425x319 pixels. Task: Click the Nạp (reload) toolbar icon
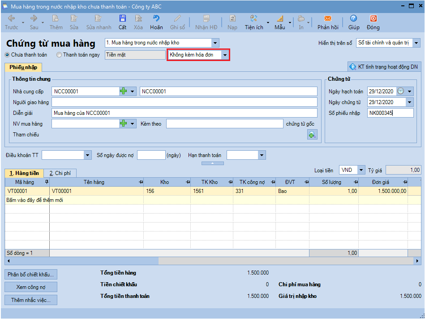click(x=232, y=18)
